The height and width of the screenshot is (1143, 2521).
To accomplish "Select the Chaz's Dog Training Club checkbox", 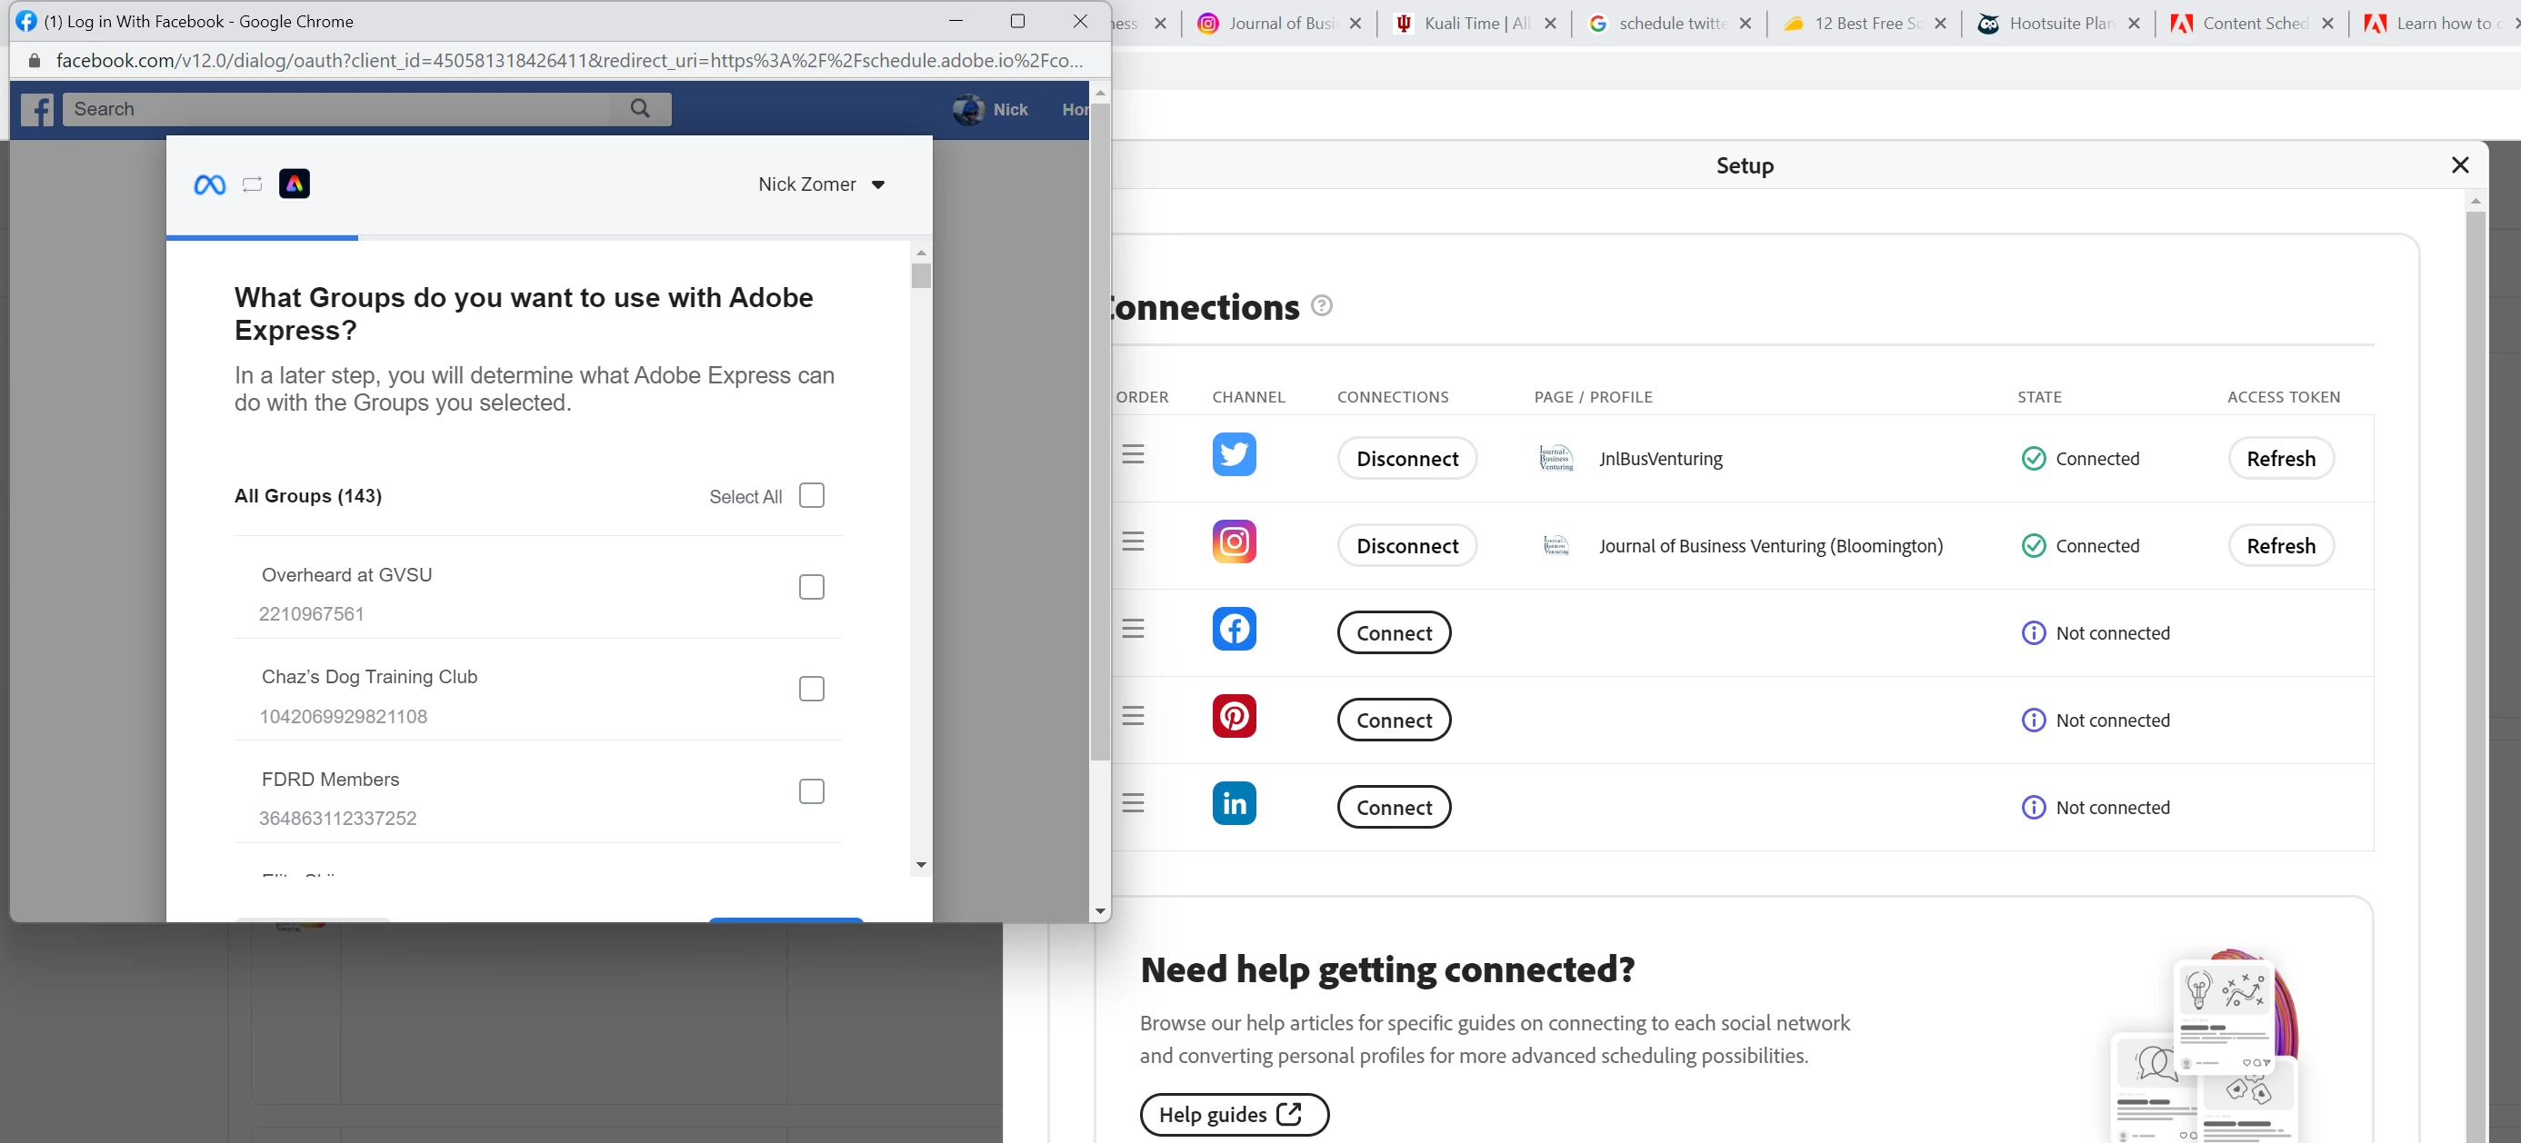I will point(811,690).
